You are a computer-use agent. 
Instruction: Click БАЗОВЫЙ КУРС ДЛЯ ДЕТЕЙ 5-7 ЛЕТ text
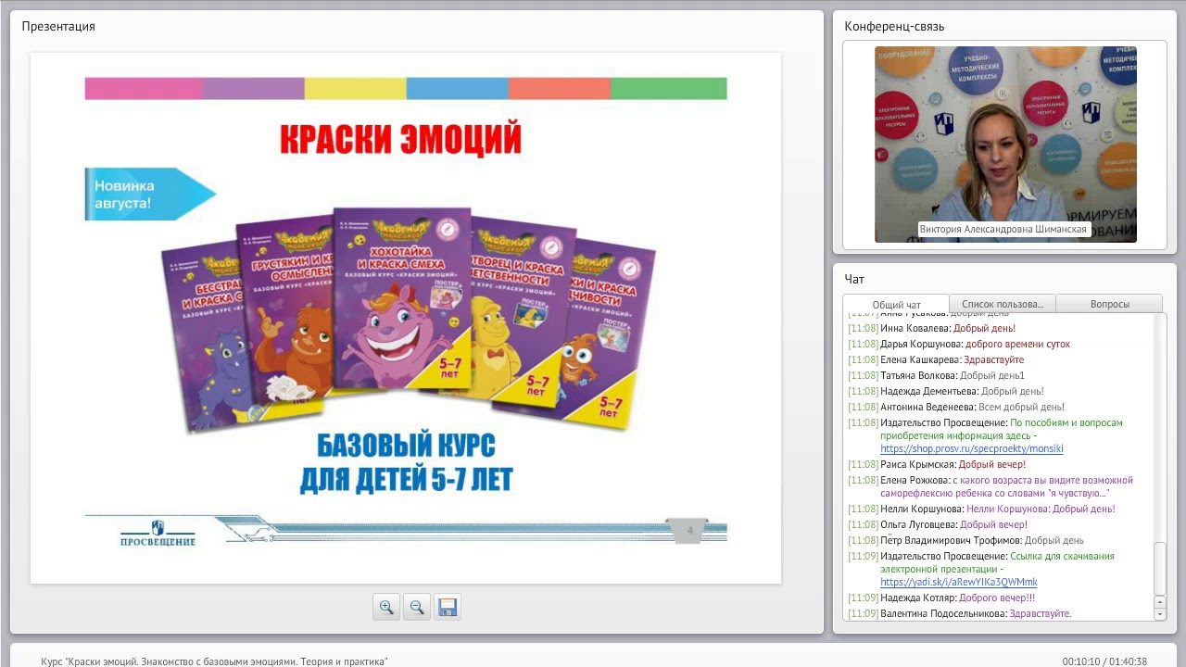click(x=406, y=462)
